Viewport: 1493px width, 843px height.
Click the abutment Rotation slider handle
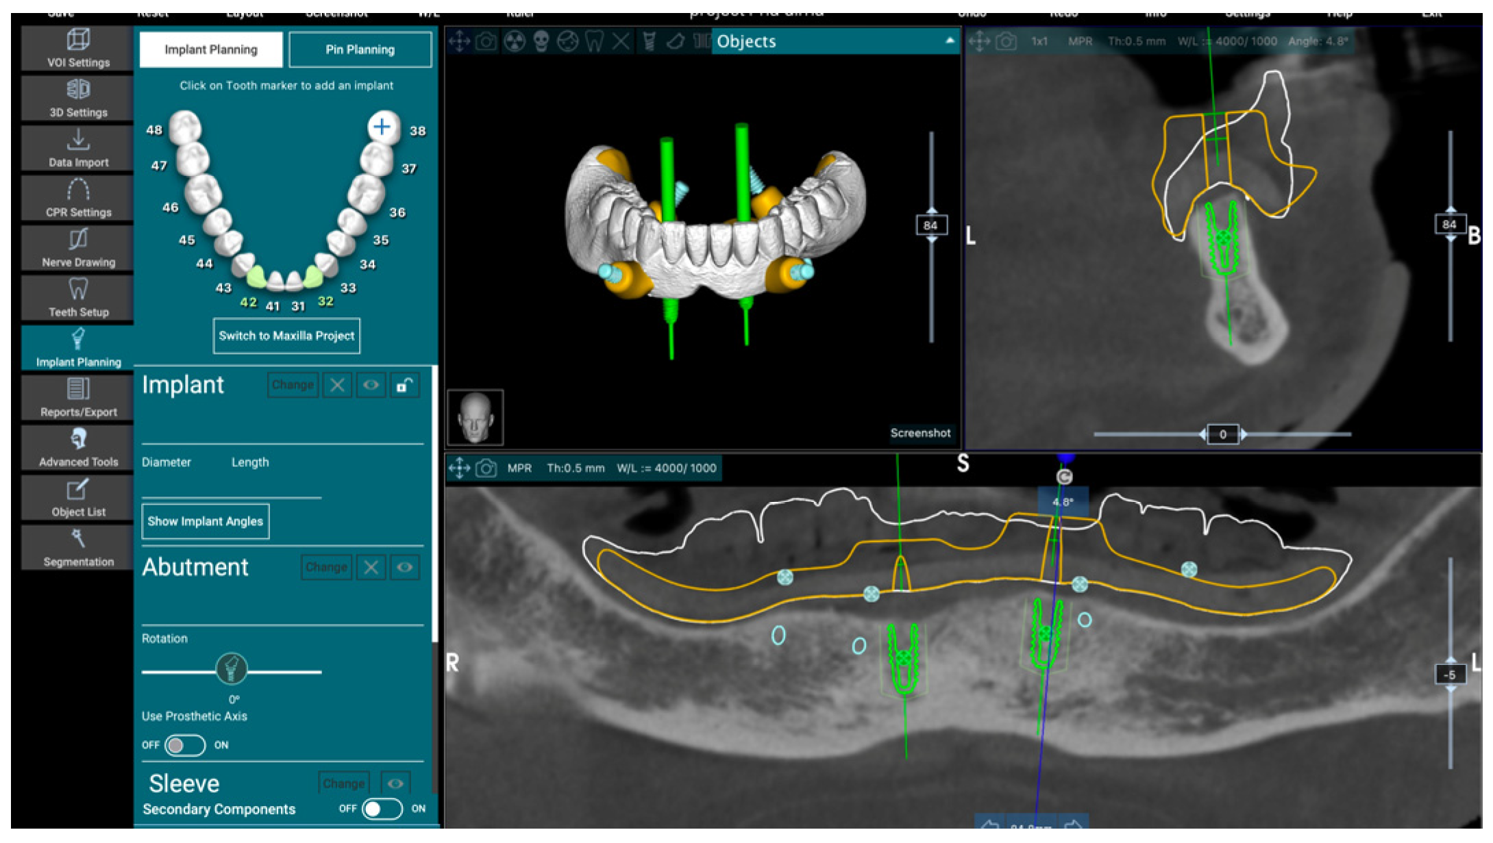tap(231, 669)
